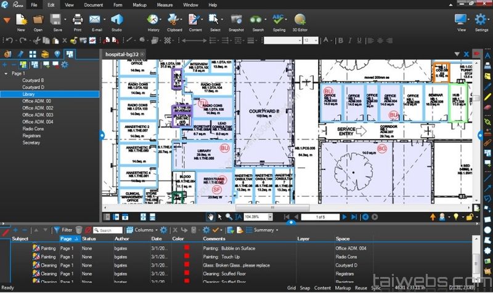Click the Snapshot camera icon
Screen dimensions: 493x293
tap(235, 20)
